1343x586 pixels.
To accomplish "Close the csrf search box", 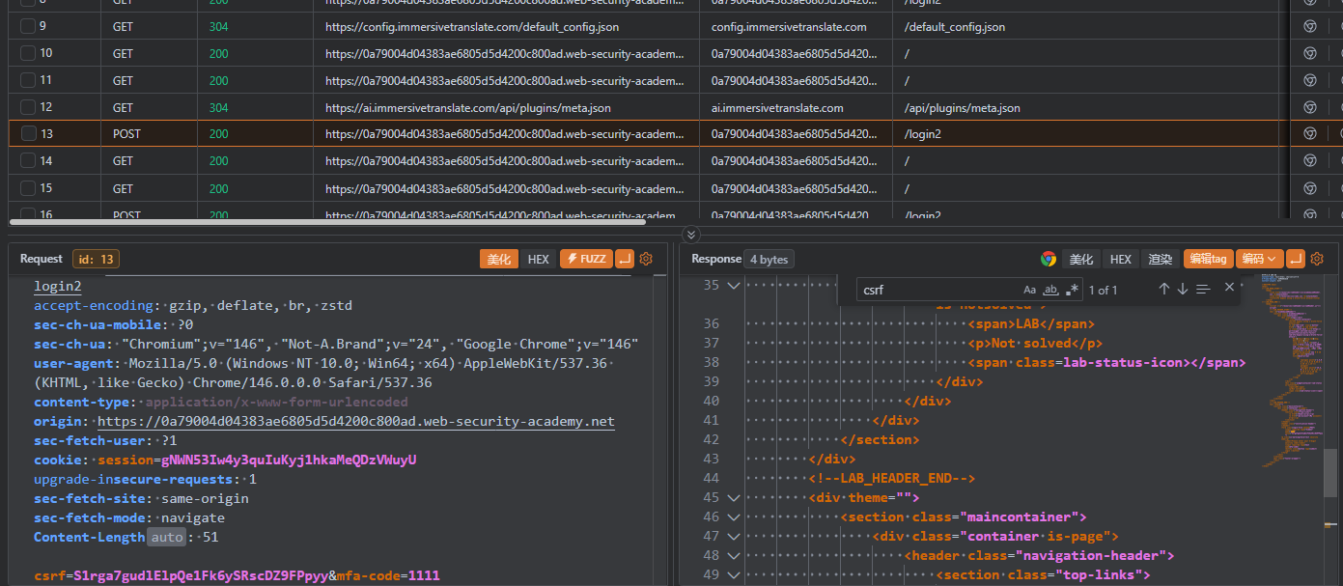I will (x=1229, y=288).
